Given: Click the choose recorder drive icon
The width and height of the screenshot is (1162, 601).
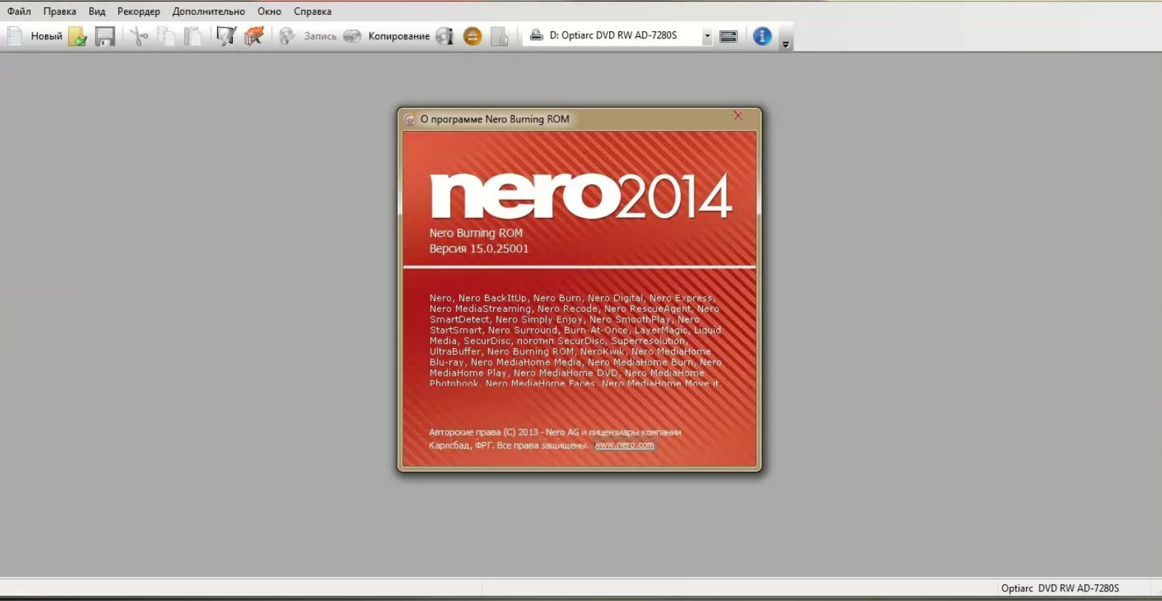Looking at the screenshot, I should pyautogui.click(x=728, y=35).
